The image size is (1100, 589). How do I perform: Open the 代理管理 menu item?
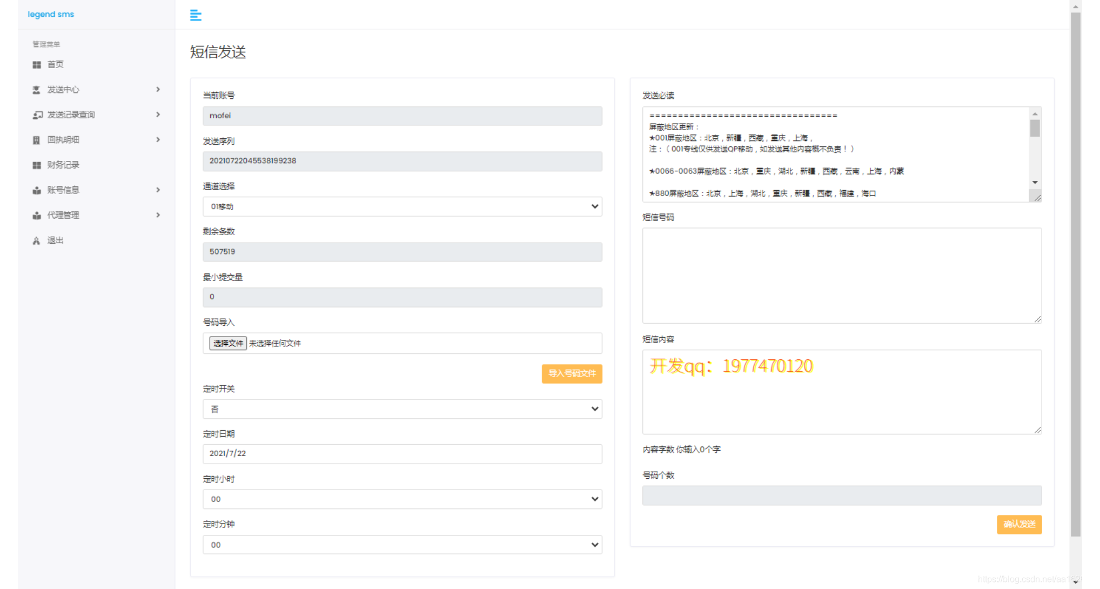pos(63,215)
